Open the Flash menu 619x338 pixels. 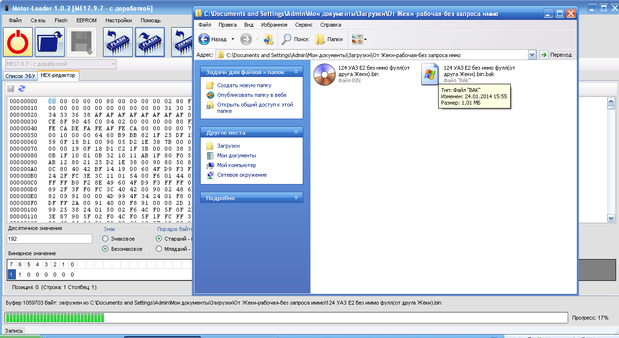pyautogui.click(x=61, y=20)
